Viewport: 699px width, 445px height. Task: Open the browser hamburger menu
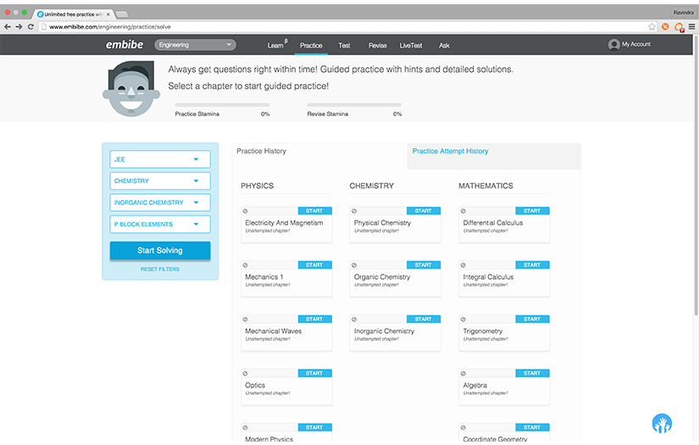click(x=691, y=27)
